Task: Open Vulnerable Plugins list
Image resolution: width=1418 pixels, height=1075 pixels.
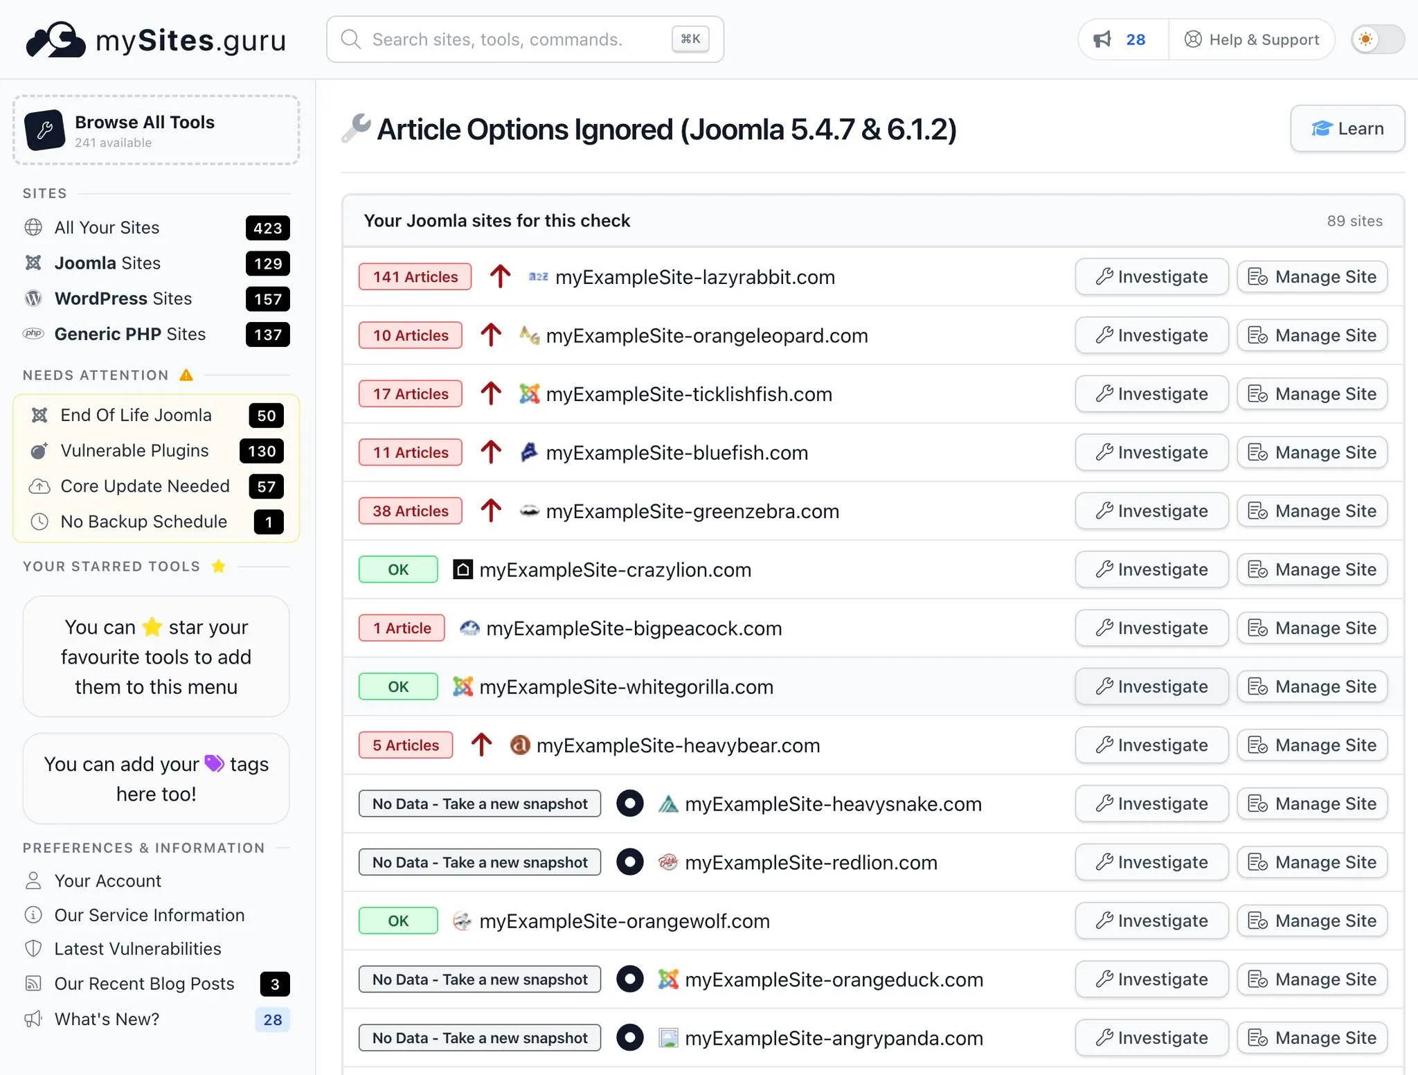Action: pyautogui.click(x=156, y=451)
